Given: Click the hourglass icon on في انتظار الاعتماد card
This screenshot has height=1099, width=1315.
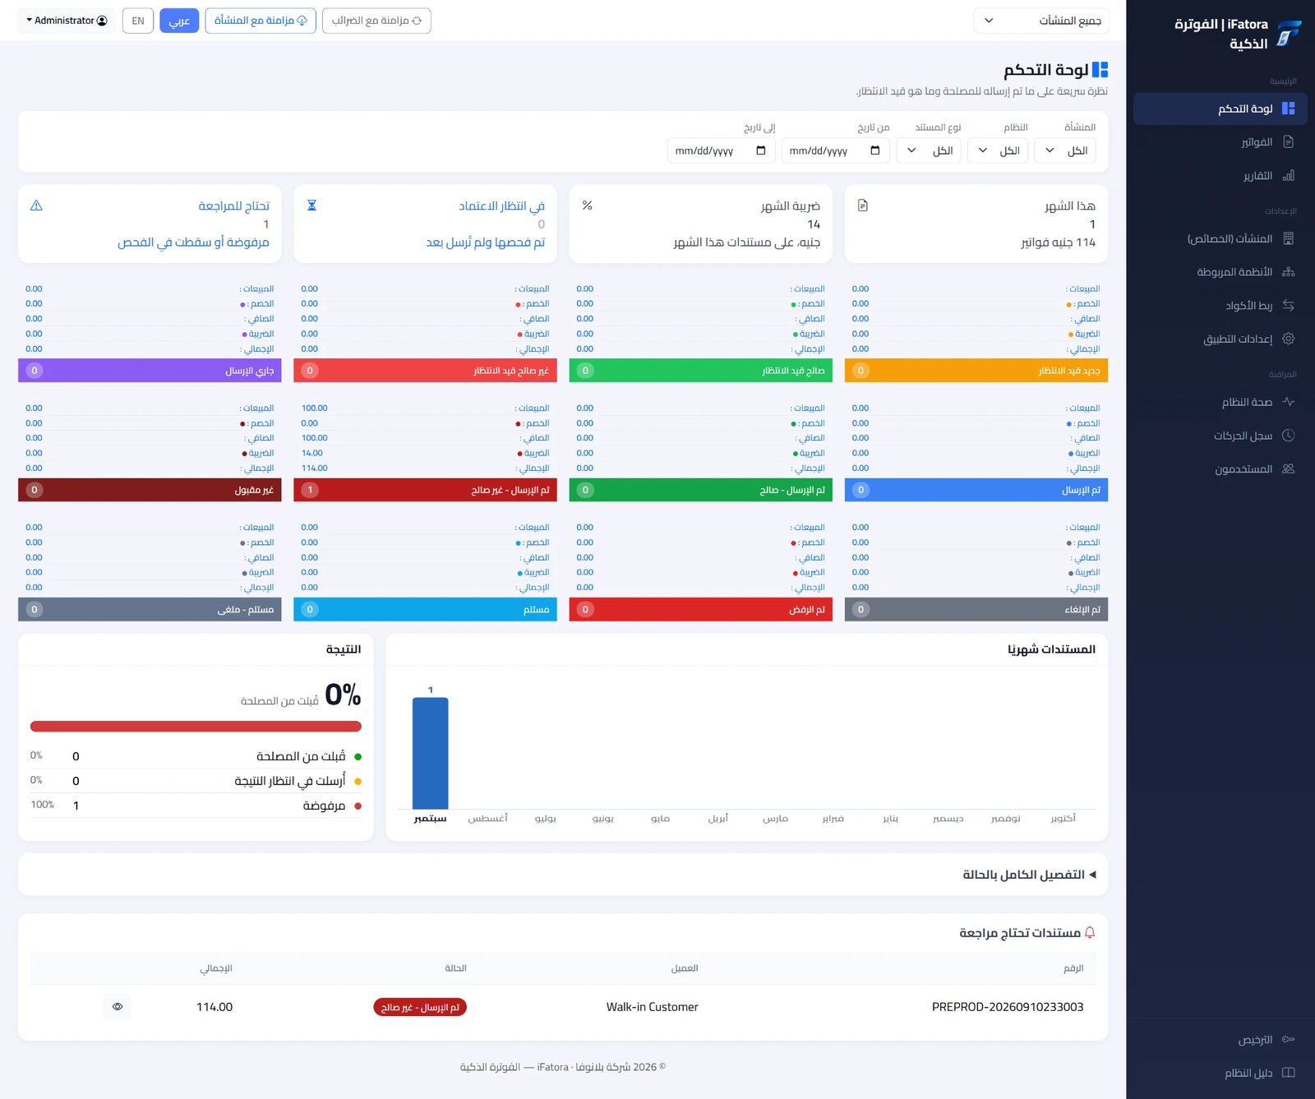Looking at the screenshot, I should tap(312, 205).
